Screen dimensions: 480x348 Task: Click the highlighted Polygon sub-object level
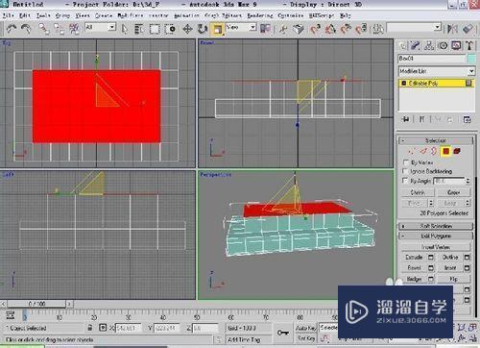pyautogui.click(x=445, y=151)
